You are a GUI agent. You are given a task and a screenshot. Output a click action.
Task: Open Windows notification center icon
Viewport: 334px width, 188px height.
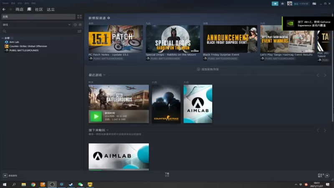pyautogui.click(x=328, y=184)
